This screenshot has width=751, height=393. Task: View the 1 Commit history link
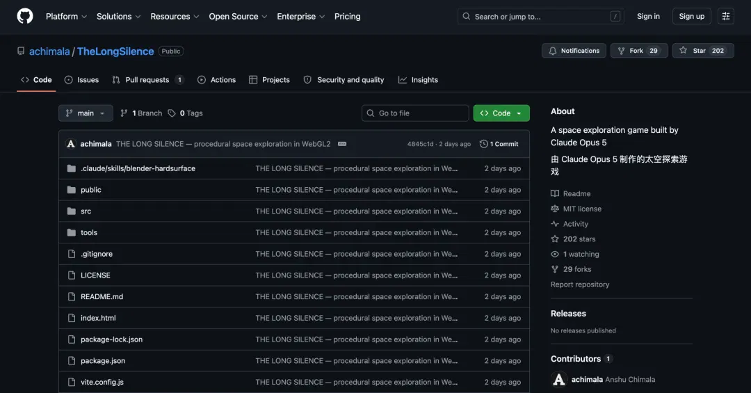point(499,144)
